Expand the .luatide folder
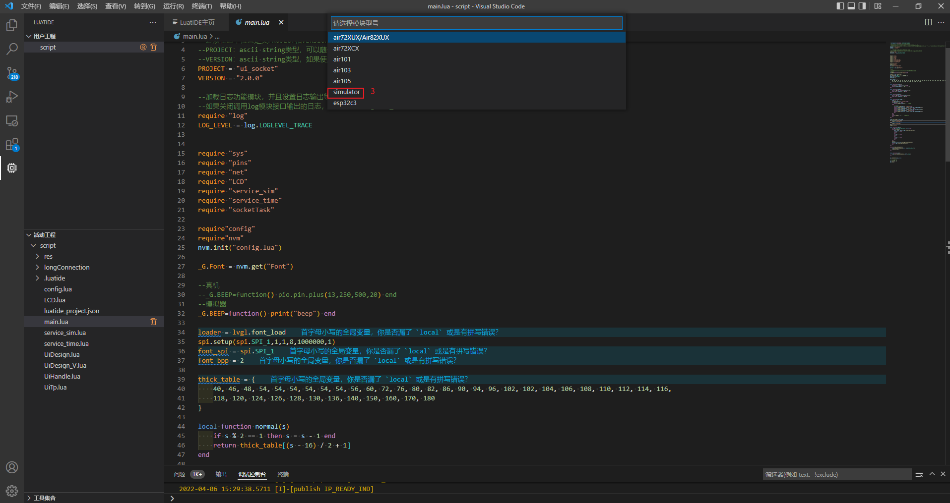The height and width of the screenshot is (503, 950). click(38, 279)
